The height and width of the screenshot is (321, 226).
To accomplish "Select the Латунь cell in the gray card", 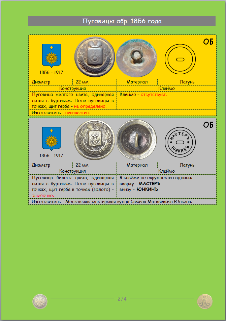I will pyautogui.click(x=187, y=165).
